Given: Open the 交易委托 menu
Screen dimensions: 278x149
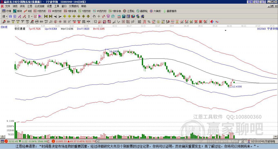Looking at the screenshot, I should coord(74,6).
